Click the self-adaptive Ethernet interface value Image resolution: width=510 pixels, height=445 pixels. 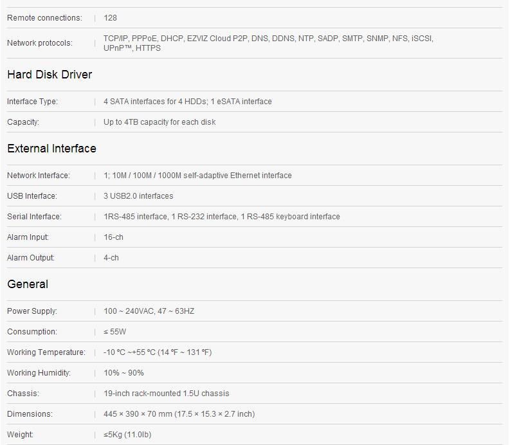pyautogui.click(x=197, y=176)
